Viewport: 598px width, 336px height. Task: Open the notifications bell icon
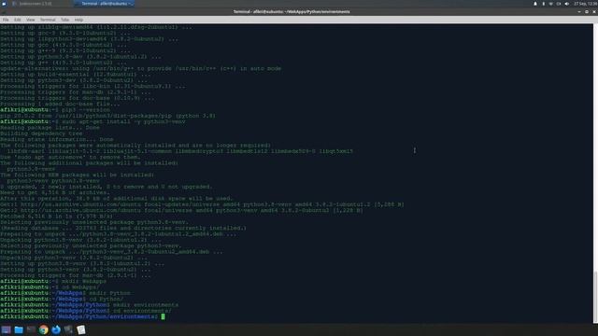535,4
